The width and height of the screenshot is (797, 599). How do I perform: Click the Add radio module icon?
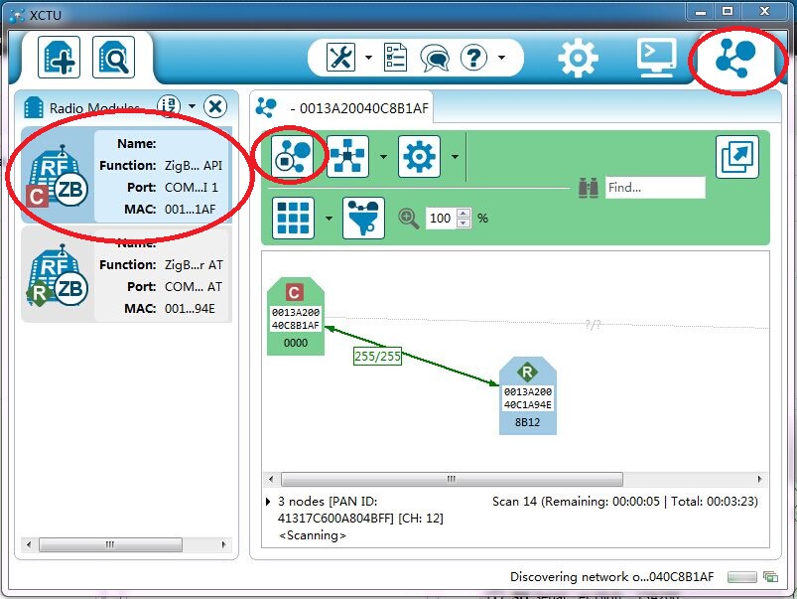point(59,58)
